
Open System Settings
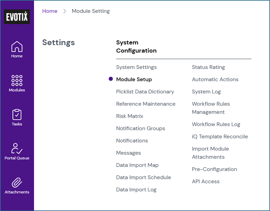136,67
